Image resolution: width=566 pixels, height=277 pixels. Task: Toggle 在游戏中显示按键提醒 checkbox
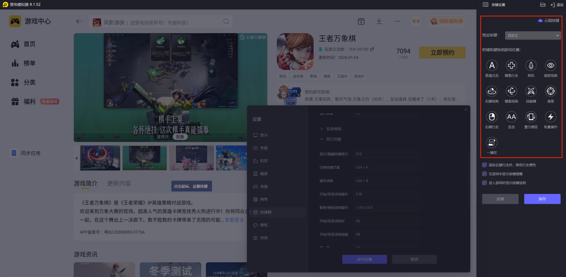point(485,174)
